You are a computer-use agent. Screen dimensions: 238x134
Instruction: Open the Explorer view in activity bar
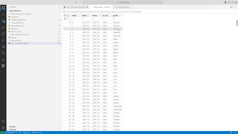tap(3, 8)
